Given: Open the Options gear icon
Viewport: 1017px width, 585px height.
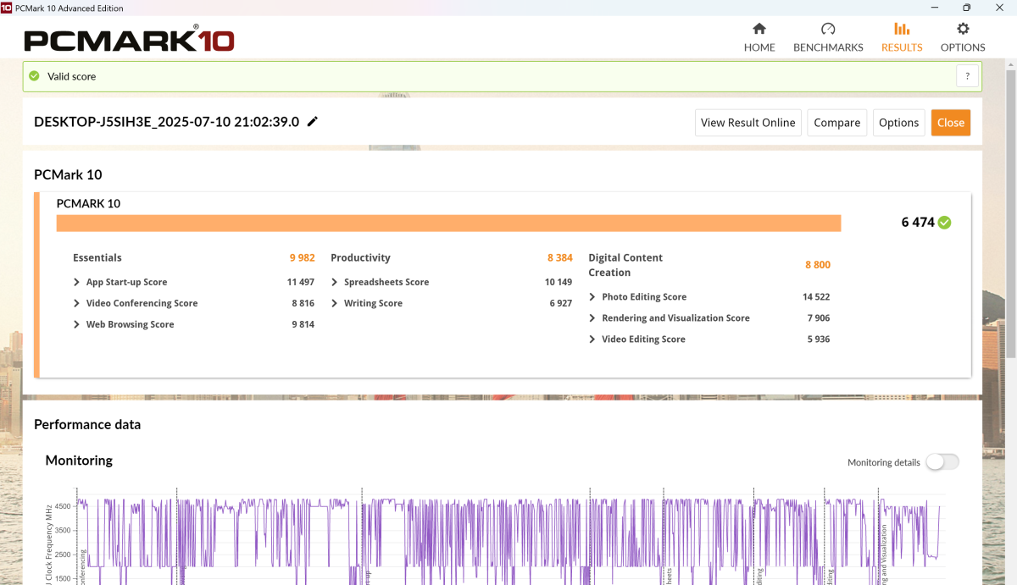Looking at the screenshot, I should point(963,29).
